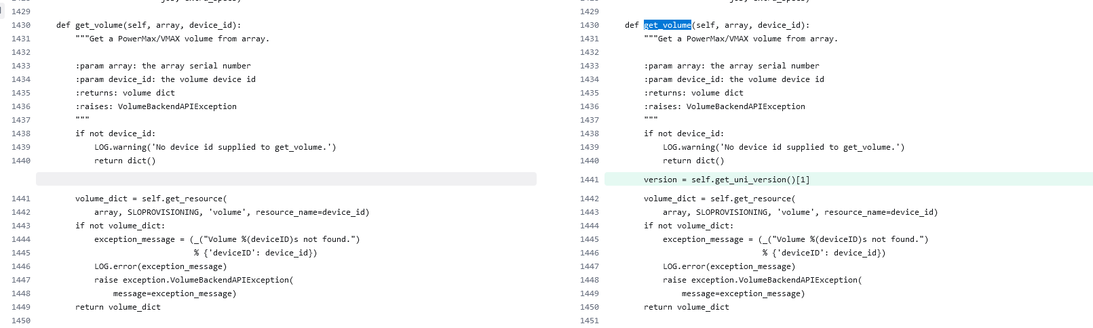Click 'volume_dict = self.get_resource(' in right pane
Screen dimensions: 1093x328
tap(720, 199)
